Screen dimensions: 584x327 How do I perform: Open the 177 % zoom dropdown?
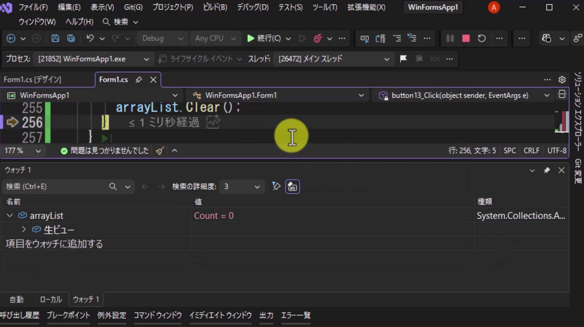click(x=23, y=151)
